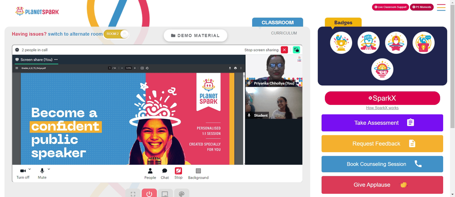Open the color palette button

[182, 193]
